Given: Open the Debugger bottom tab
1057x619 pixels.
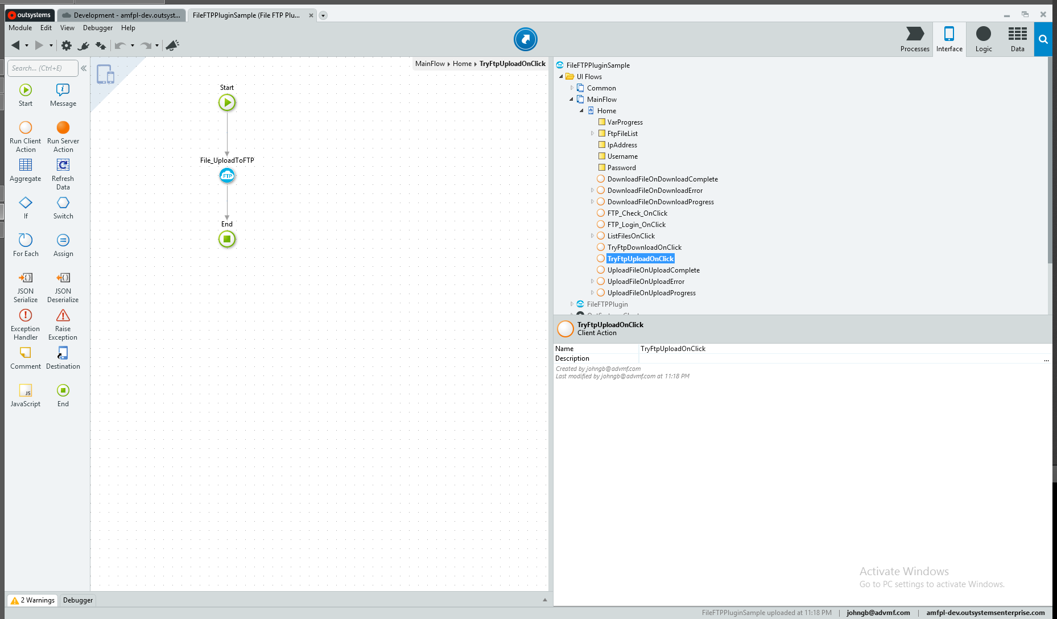Looking at the screenshot, I should 78,600.
